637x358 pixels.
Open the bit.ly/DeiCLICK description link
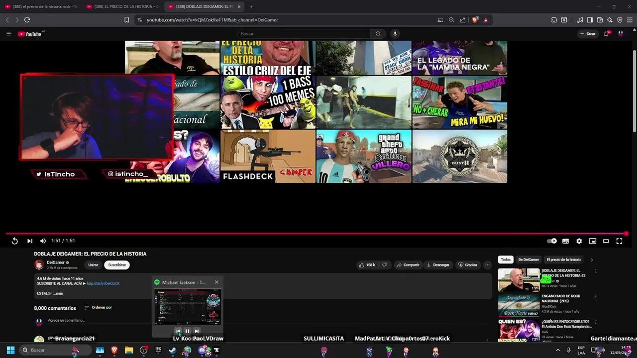coord(104,283)
